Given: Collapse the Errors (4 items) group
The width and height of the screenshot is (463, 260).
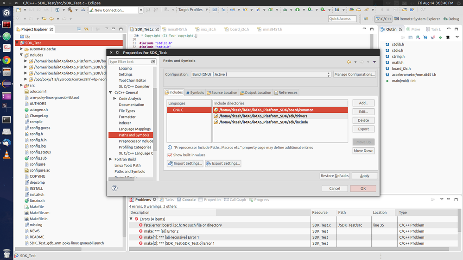Looking at the screenshot, I should [x=131, y=219].
